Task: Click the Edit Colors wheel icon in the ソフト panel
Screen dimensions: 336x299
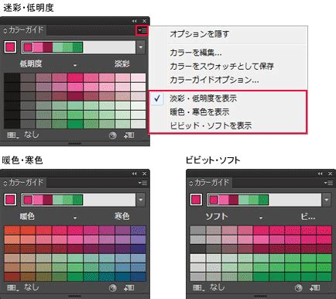Action: coord(298,288)
